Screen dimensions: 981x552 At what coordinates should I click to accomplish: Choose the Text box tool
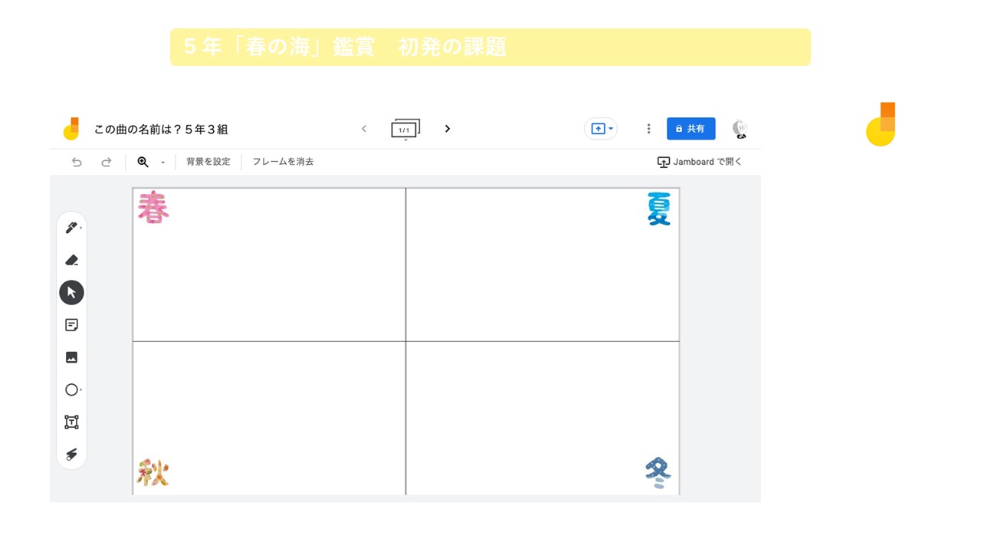pos(71,422)
